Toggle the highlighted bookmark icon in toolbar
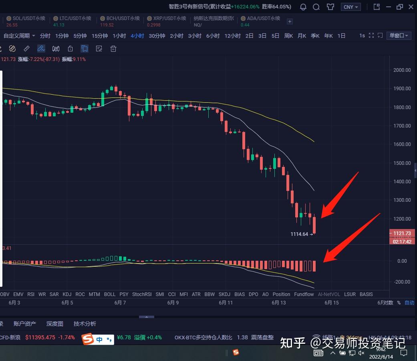417x361 pixels. coord(85,49)
